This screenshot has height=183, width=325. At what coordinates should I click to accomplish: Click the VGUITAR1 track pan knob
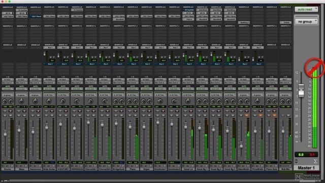click(x=63, y=101)
